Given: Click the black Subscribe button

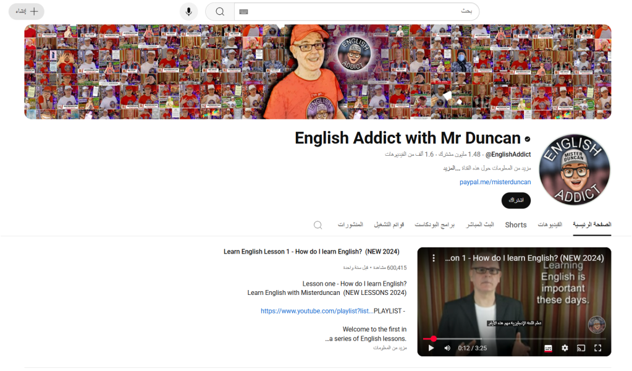Looking at the screenshot, I should [x=516, y=200].
